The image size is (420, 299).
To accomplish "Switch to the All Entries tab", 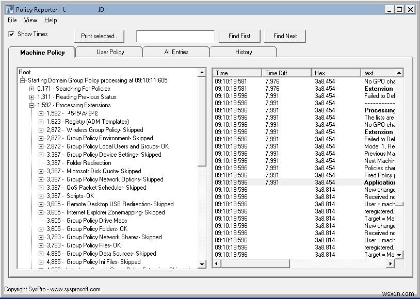I will (x=175, y=52).
